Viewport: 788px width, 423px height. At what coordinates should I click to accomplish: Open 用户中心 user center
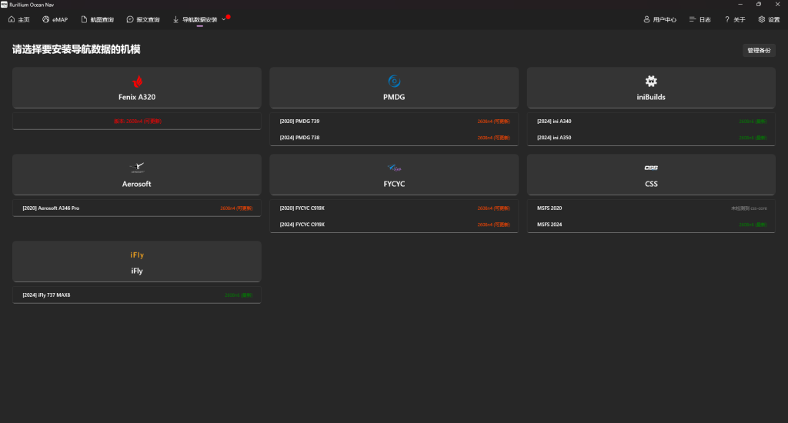[x=659, y=19]
